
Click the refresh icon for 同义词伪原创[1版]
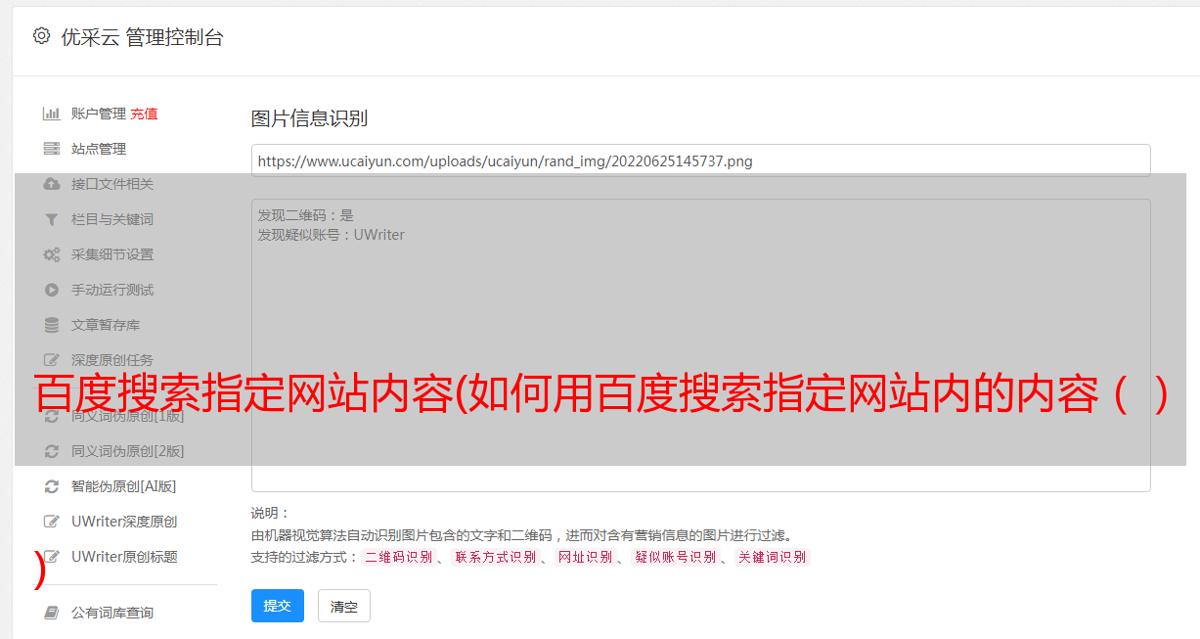tap(52, 416)
